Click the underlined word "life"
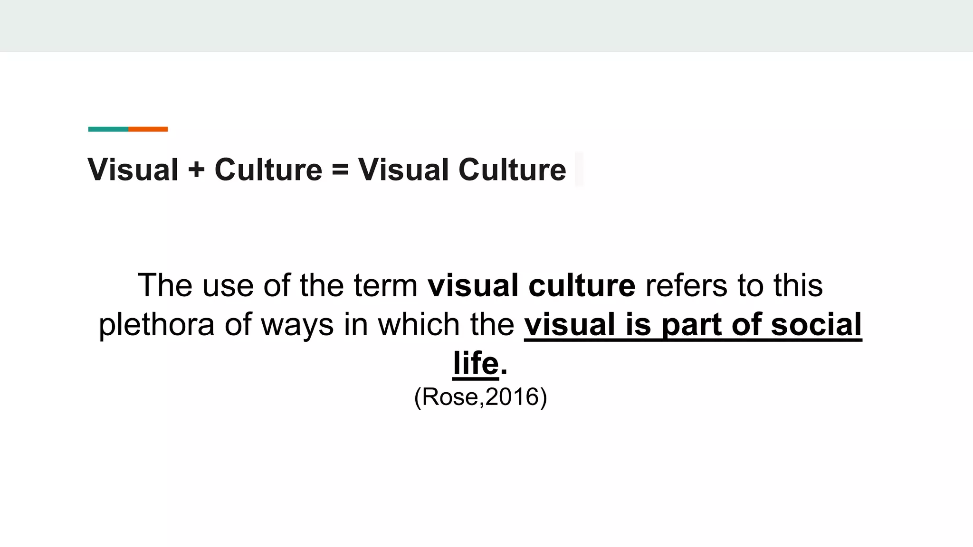Image resolution: width=973 pixels, height=547 pixels. (x=476, y=364)
